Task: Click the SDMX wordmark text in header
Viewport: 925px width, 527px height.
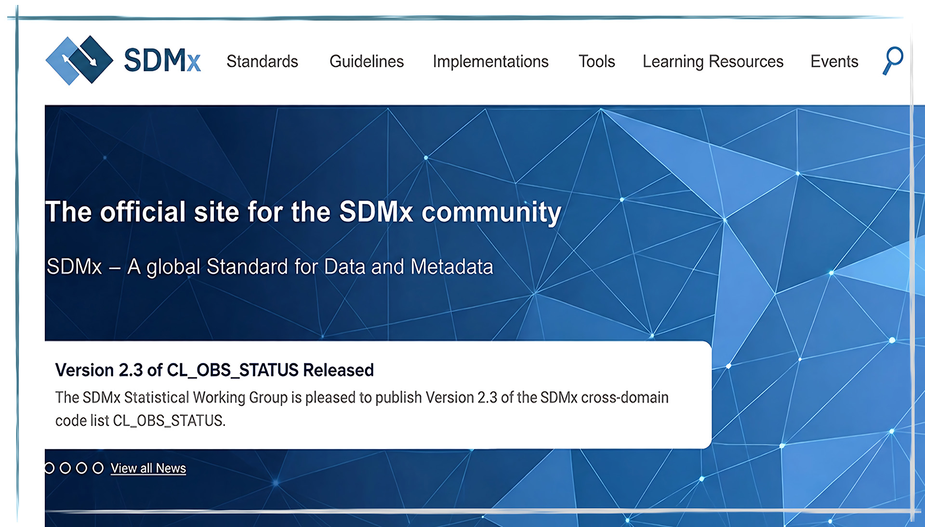Action: point(162,61)
